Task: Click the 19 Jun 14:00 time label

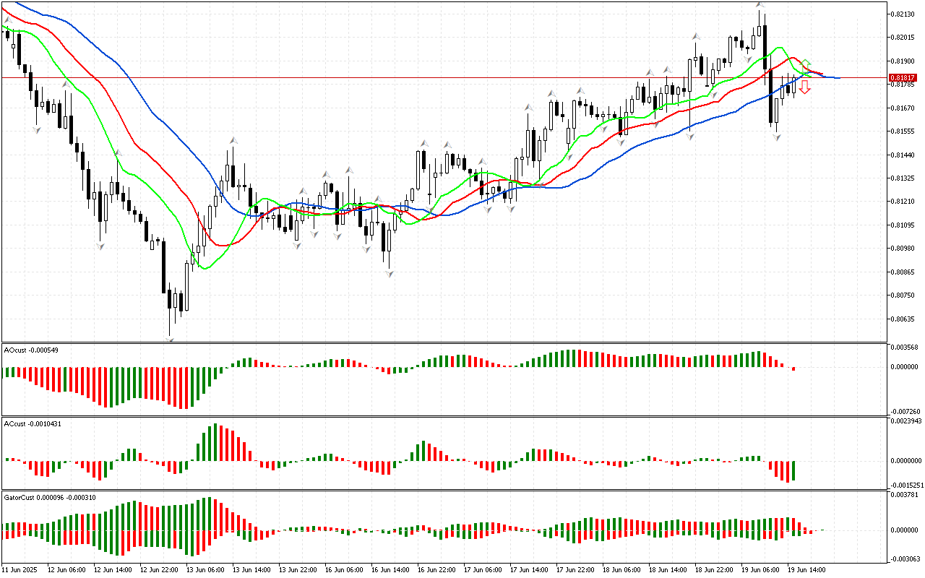Action: coord(808,570)
